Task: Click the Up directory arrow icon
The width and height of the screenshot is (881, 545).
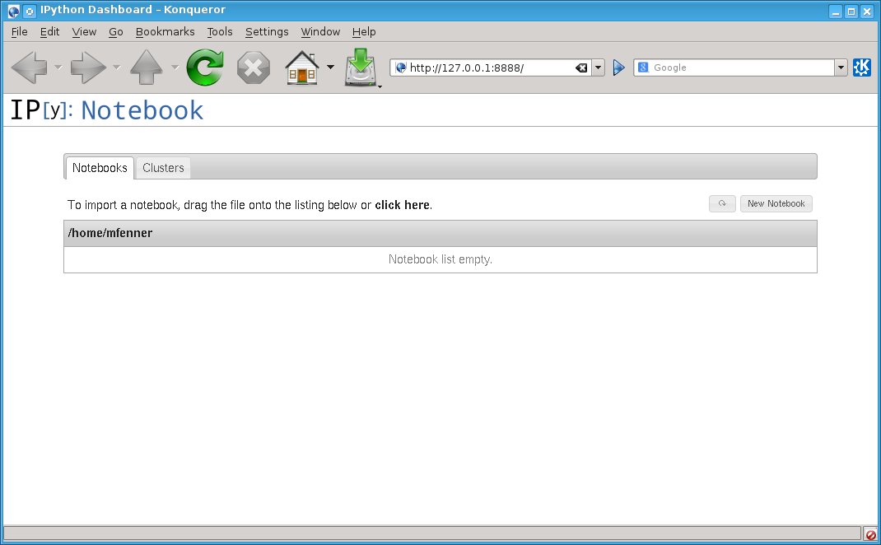Action: [x=147, y=68]
